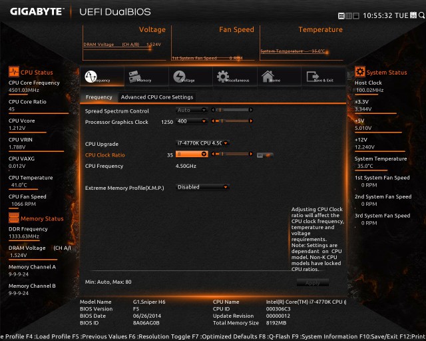This screenshot has width=426, height=341.
Task: Switch to HD view mode icon
Action: pyautogui.click(x=341, y=16)
